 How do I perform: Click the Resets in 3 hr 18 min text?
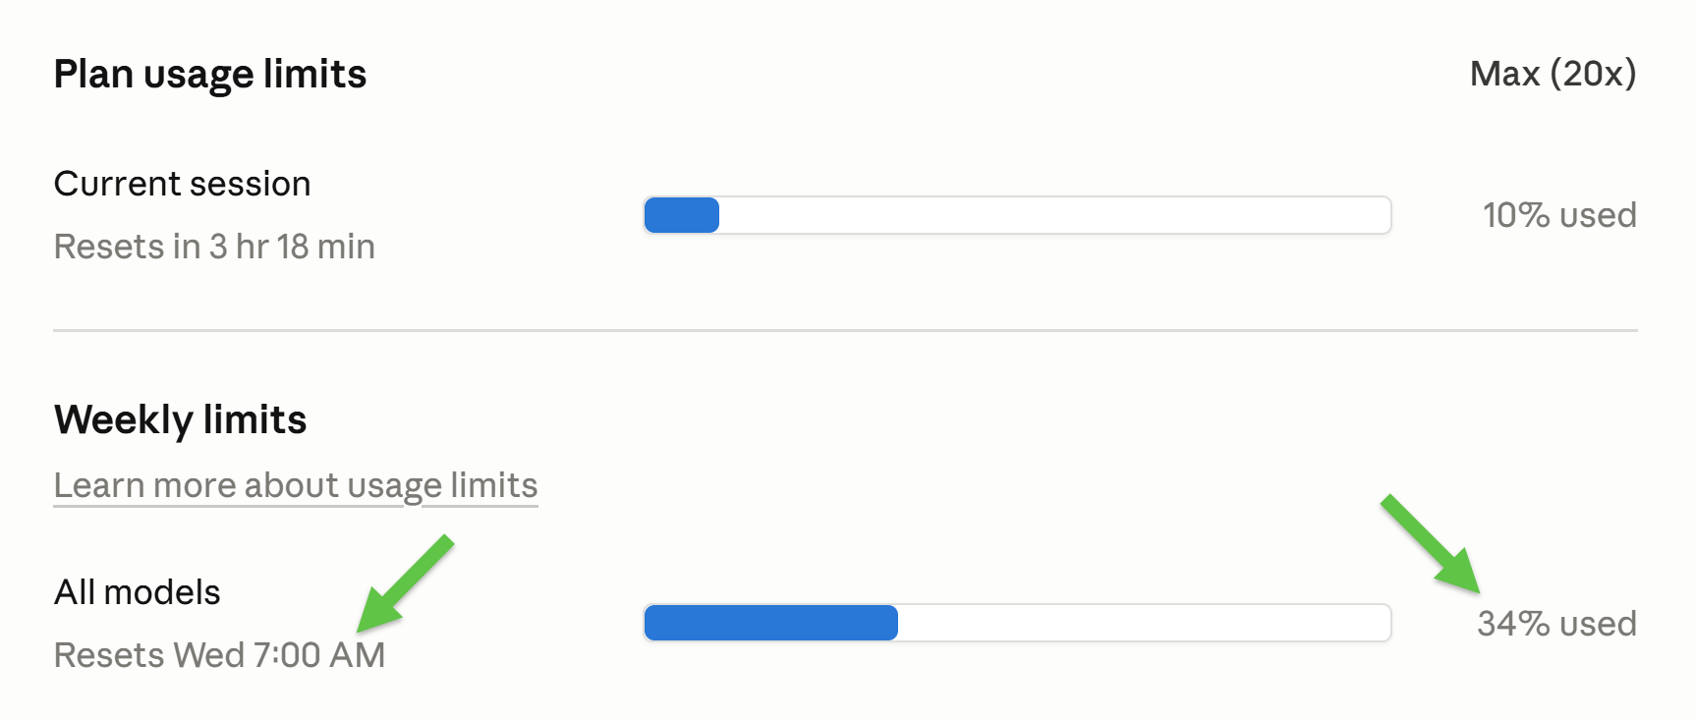point(214,247)
